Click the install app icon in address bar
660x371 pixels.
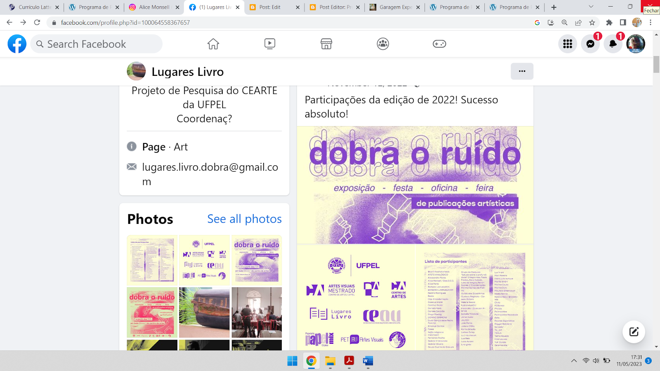pos(551,23)
